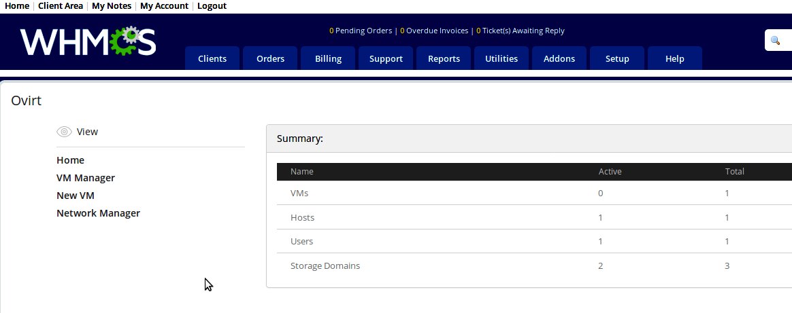Open the Help tab

coord(675,58)
